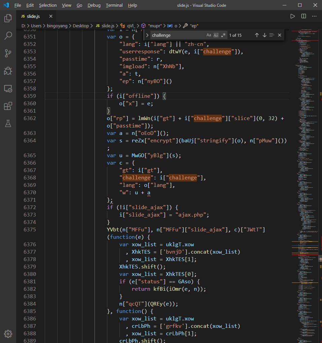Click Users in the breadcrumb path

[x=36, y=26]
